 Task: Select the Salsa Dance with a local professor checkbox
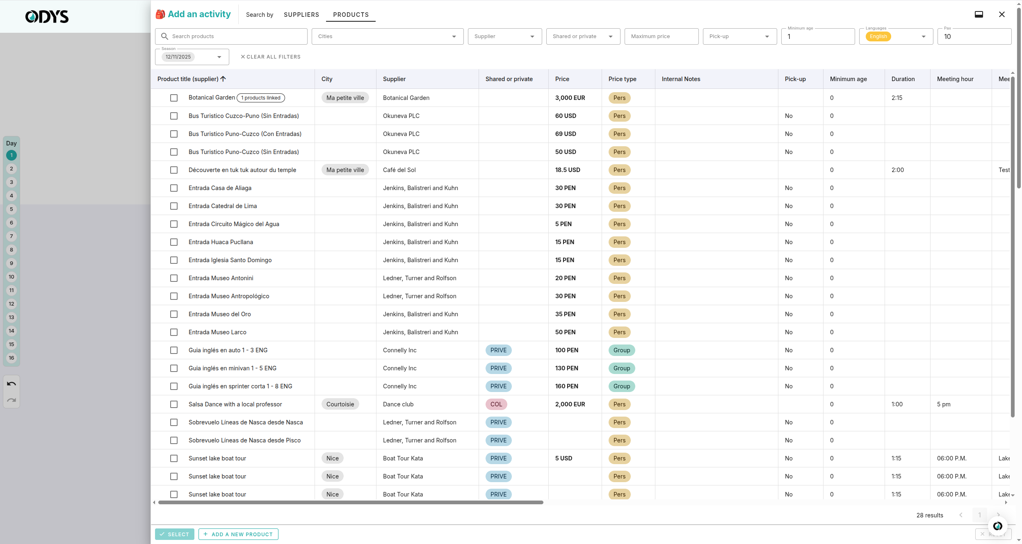coord(174,404)
